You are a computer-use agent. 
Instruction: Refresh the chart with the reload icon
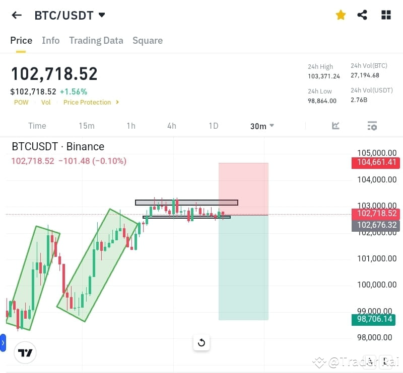point(201,342)
